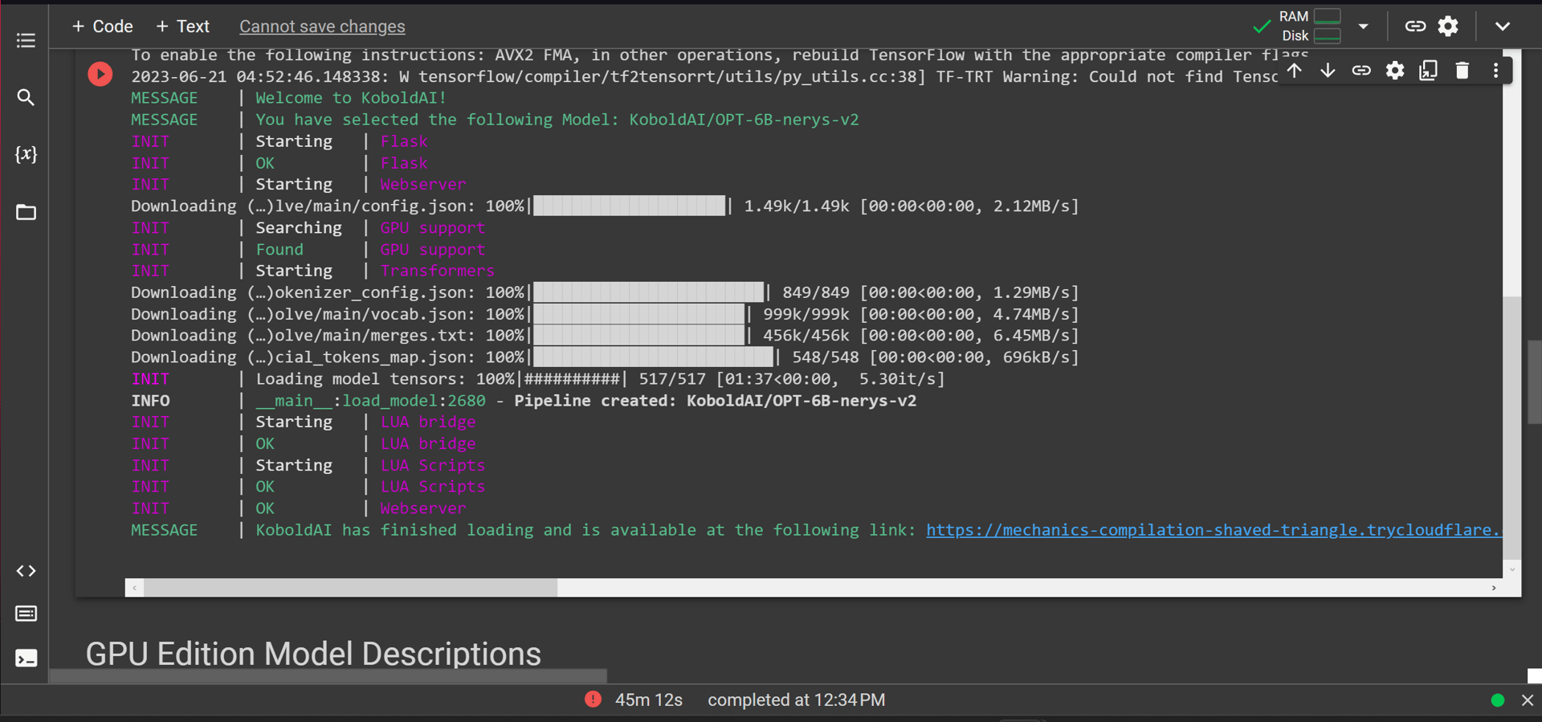Open the terminal panel

(26, 659)
